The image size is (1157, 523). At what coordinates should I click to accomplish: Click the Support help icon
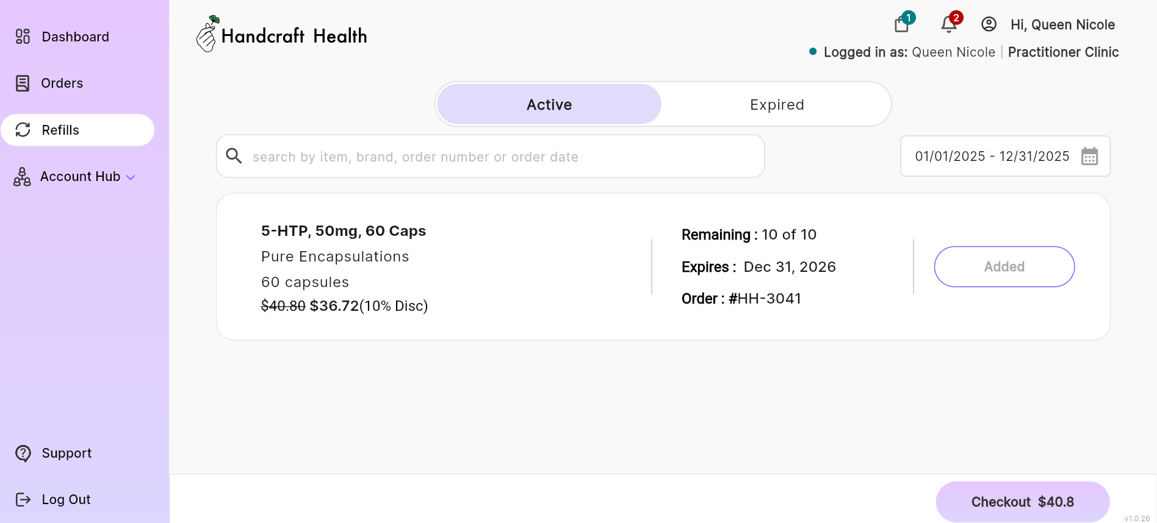(x=23, y=454)
